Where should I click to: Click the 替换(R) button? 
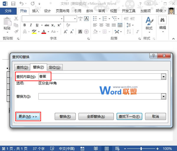click(65, 116)
